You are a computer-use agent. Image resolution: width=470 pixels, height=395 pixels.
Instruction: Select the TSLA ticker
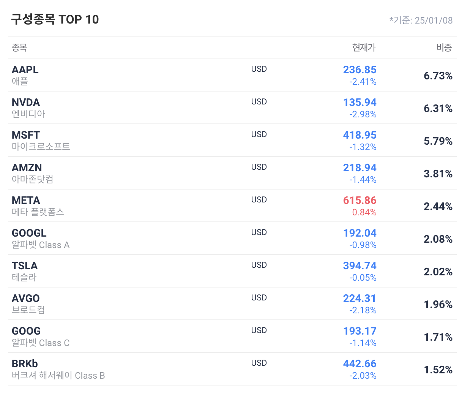click(25, 265)
